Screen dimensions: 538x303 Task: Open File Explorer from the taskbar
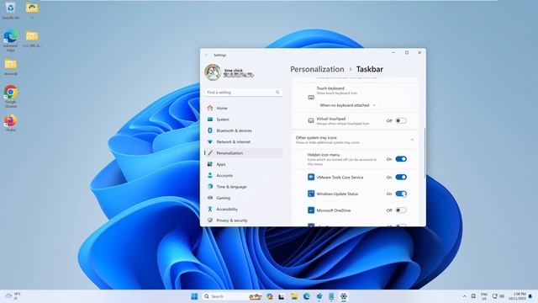click(294, 296)
